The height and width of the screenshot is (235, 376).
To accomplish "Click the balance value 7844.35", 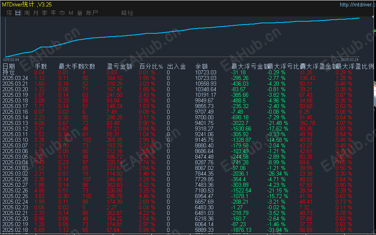I will click(x=204, y=174).
